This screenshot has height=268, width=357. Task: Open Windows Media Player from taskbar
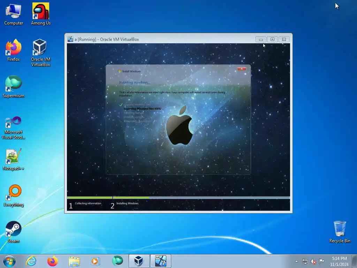95,261
